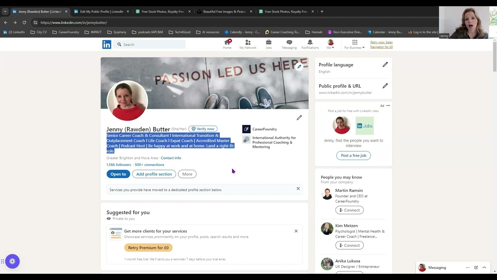Click Add profile section button
The height and width of the screenshot is (280, 497).
(x=154, y=174)
